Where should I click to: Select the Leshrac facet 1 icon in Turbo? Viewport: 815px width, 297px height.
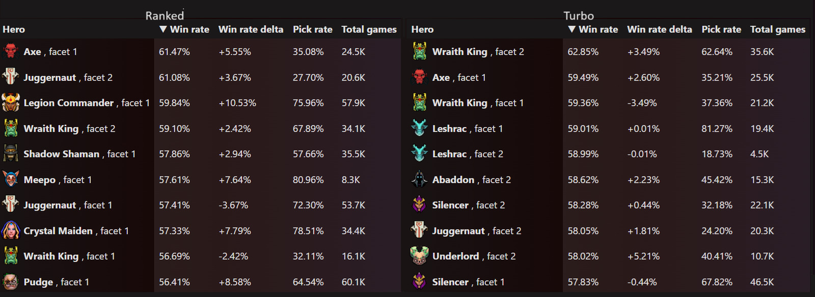(419, 128)
